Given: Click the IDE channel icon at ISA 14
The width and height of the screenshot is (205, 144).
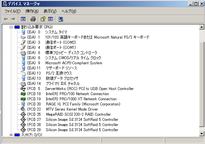Looking at the screenshot, I should click(x=23, y=84).
